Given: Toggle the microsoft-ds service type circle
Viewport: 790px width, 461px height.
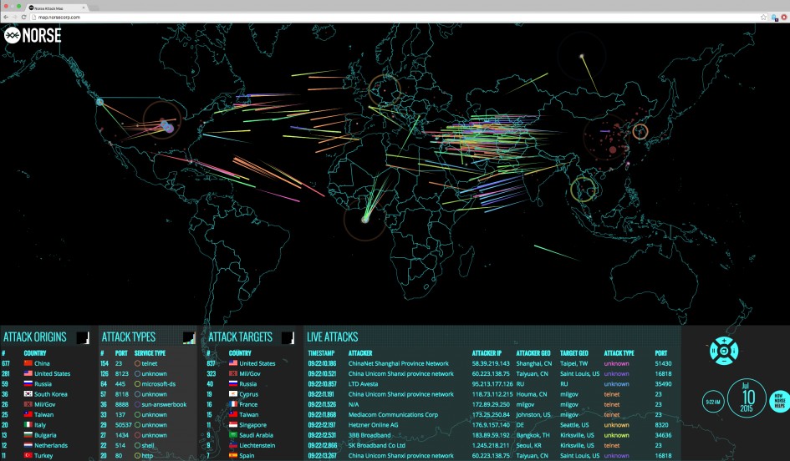Looking at the screenshot, I should point(137,384).
